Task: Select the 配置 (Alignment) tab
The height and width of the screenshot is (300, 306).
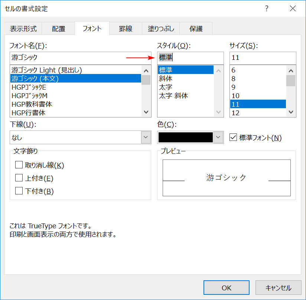Action: [58, 28]
